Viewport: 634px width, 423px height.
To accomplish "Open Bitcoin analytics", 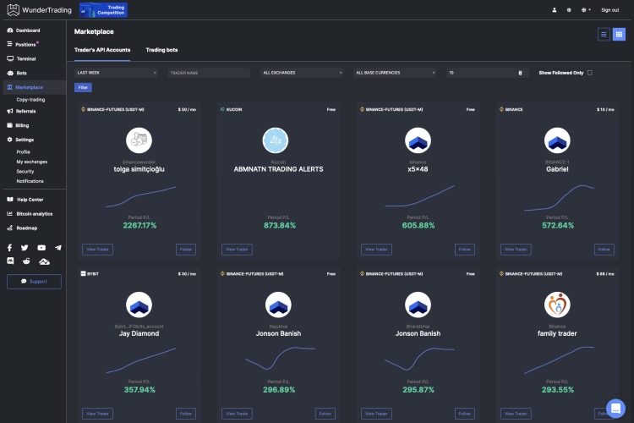I will (x=30, y=214).
